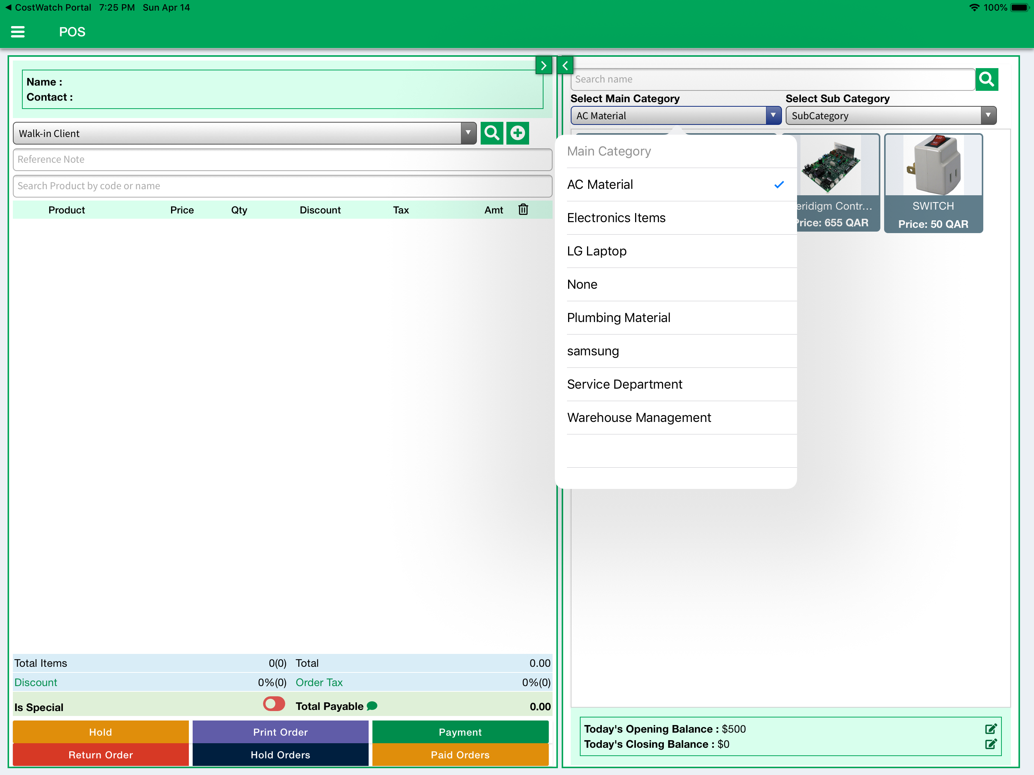Screen dimensions: 1034x775
Task: Click the battery status icon
Action: 1020,8
